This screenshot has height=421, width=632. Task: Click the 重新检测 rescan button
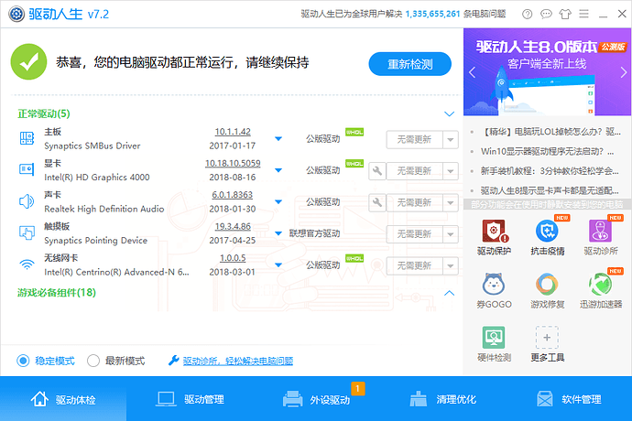[410, 64]
